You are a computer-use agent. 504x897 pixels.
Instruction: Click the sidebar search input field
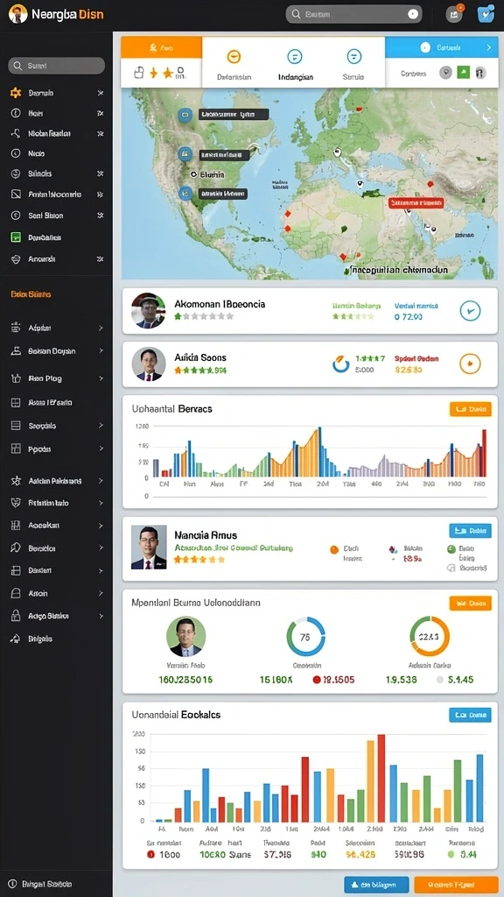[x=57, y=66]
